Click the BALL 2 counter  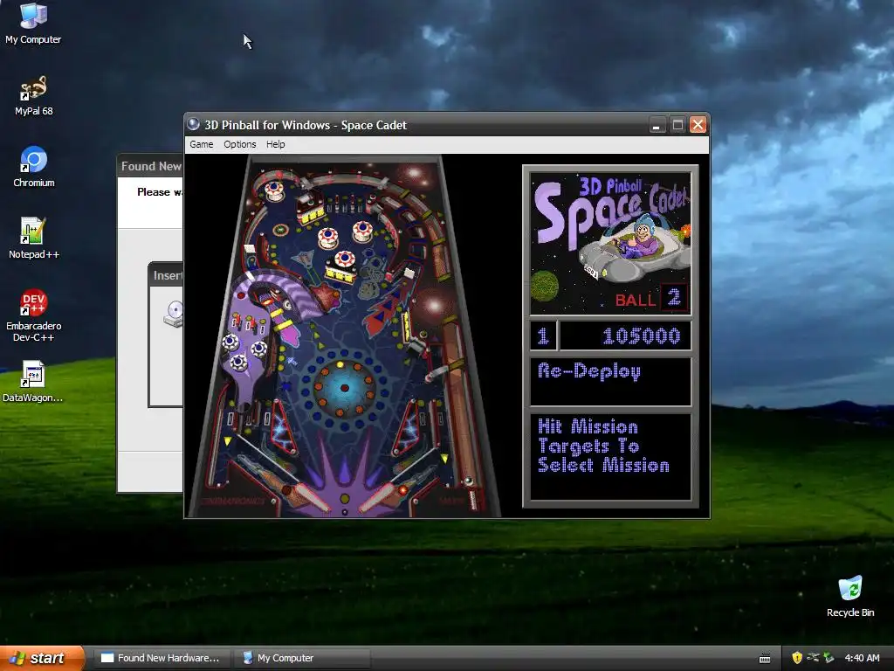651,299
